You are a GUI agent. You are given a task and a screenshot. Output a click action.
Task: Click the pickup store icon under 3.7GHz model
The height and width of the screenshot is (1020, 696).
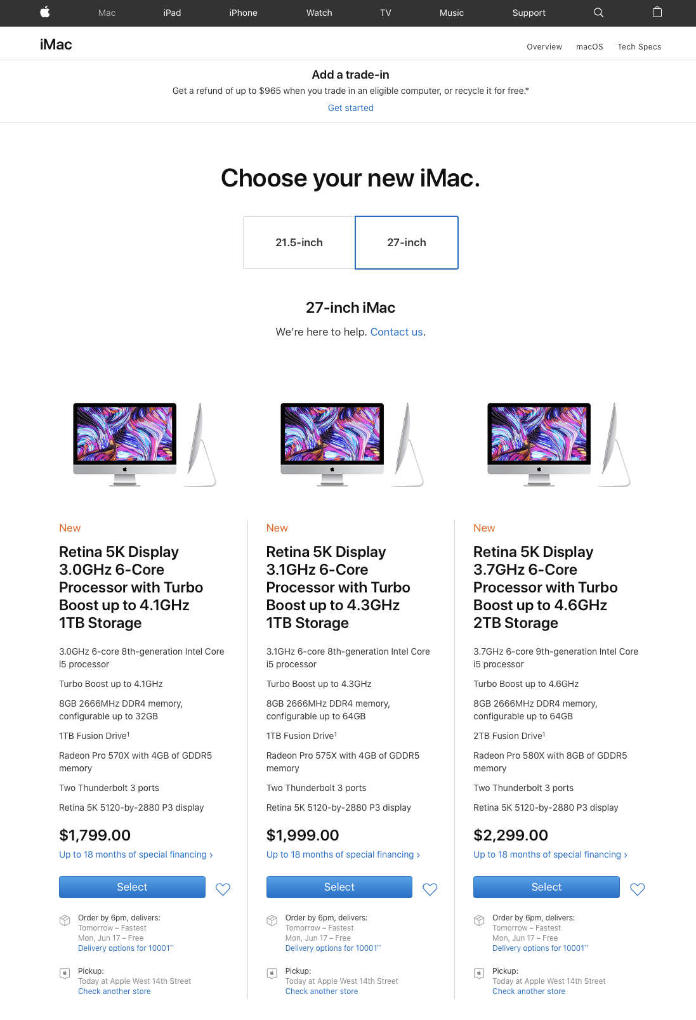coord(479,973)
